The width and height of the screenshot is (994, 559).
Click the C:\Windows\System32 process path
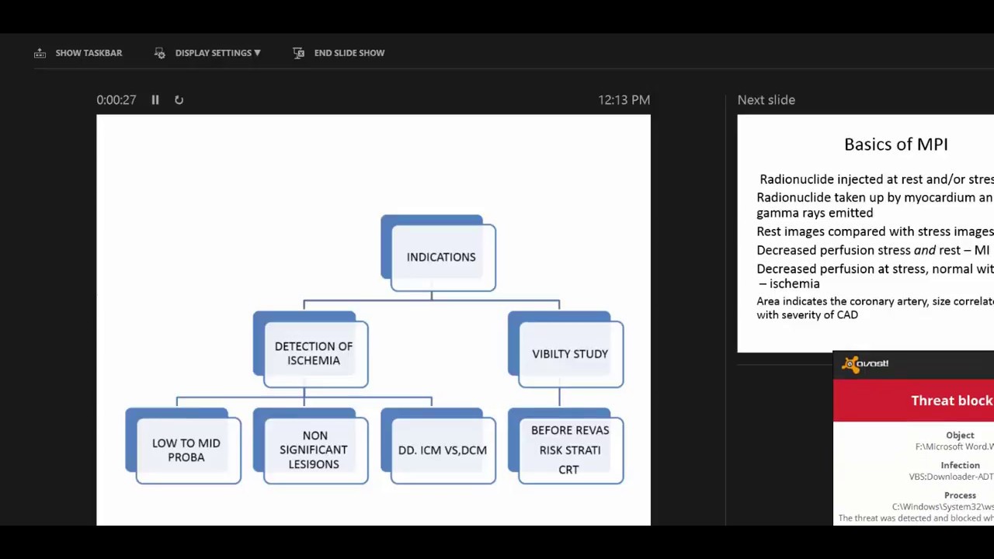pos(943,507)
